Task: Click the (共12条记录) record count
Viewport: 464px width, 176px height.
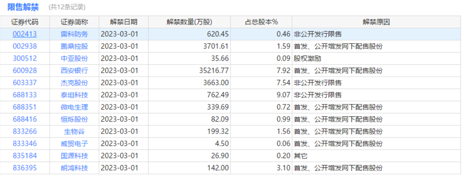Action: coord(67,7)
